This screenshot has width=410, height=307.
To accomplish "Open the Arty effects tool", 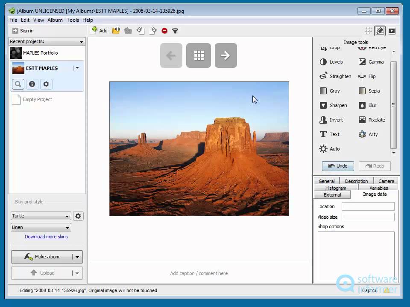I will point(368,134).
